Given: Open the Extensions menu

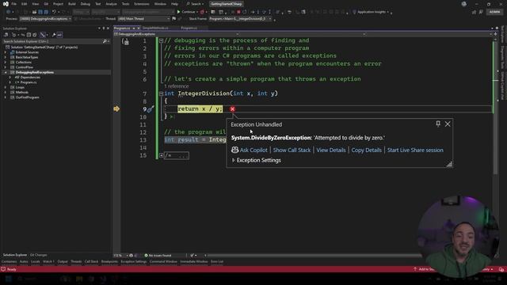Looking at the screenshot, I should click(142, 4).
